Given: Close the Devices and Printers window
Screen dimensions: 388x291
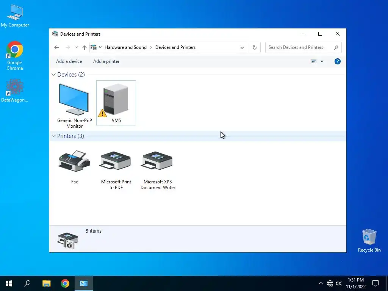Looking at the screenshot, I should click(338, 34).
